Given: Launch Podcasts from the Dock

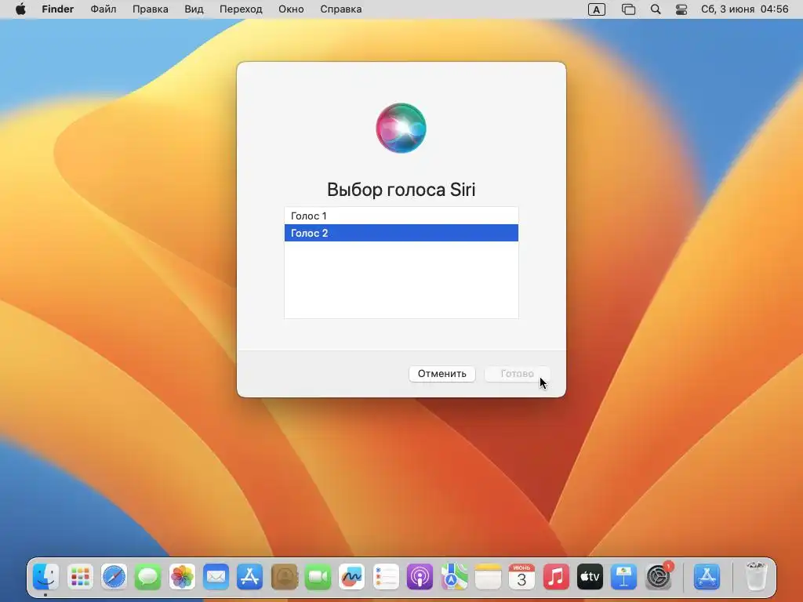Looking at the screenshot, I should coord(420,578).
